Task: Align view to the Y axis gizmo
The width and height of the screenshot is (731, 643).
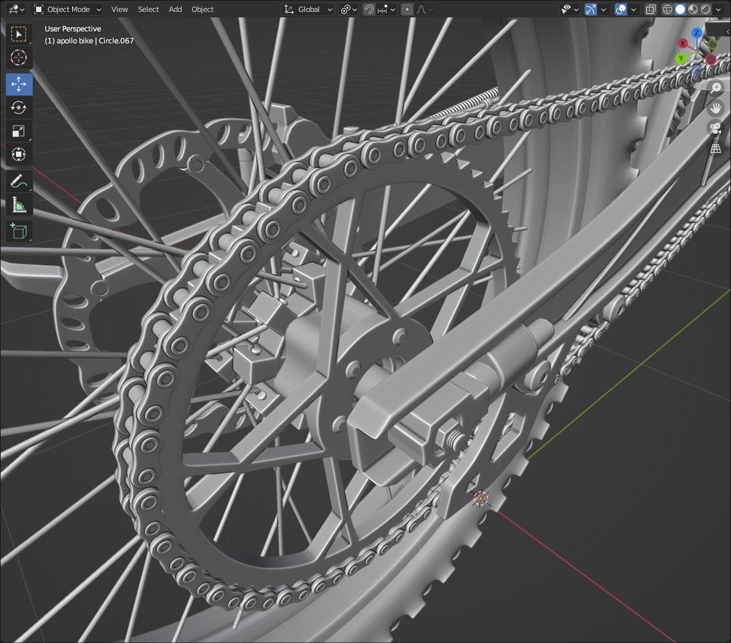Action: (x=681, y=58)
